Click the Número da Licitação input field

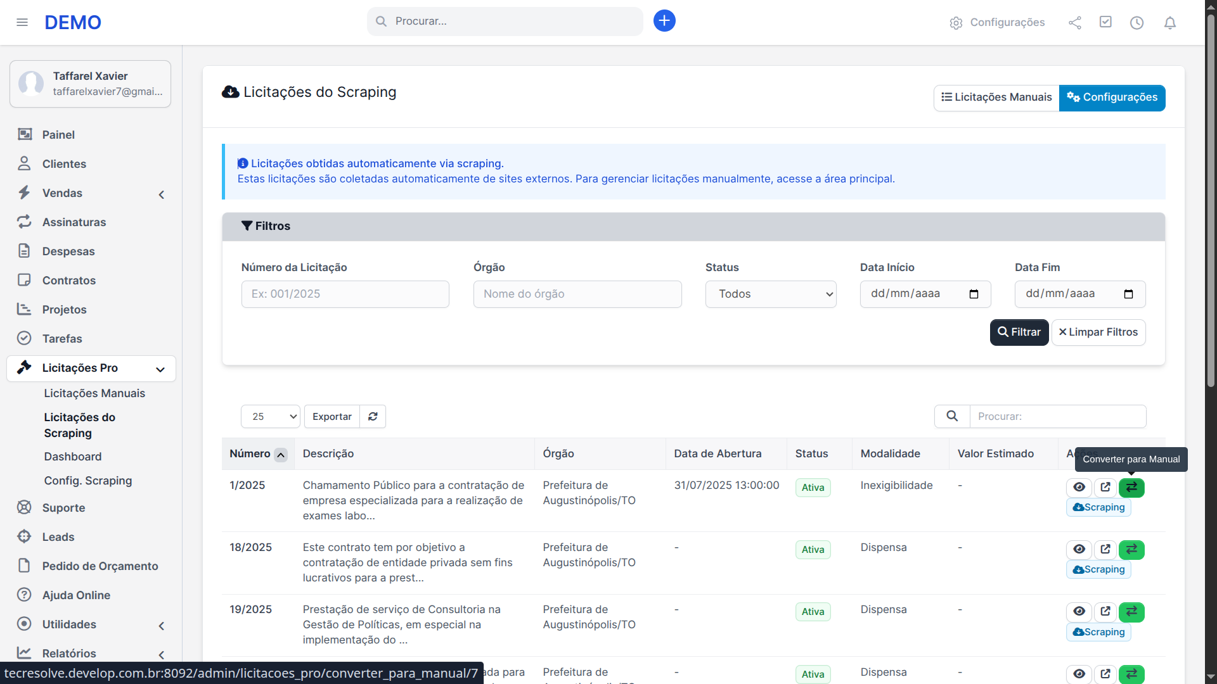tap(345, 294)
